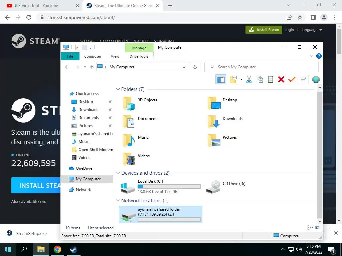Open the Steam language dropdown

312,30
